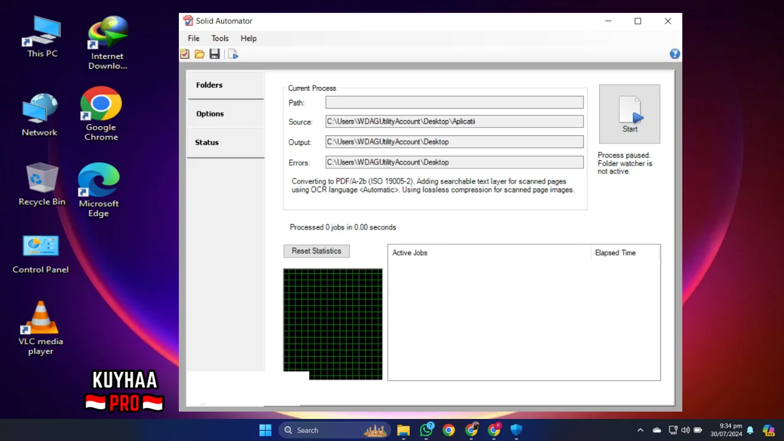
Task: Select the Recycle Bin desktop icon
Action: click(42, 184)
